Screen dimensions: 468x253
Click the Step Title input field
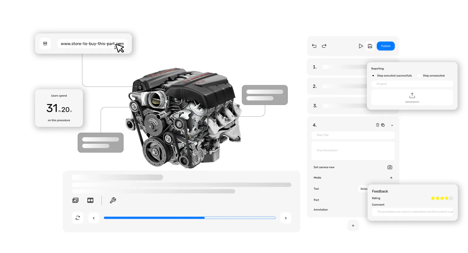[353, 135]
